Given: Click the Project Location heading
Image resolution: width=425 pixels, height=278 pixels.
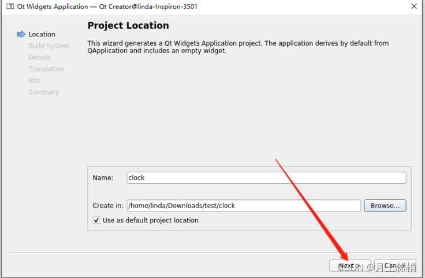Looking at the screenshot, I should 128,25.
